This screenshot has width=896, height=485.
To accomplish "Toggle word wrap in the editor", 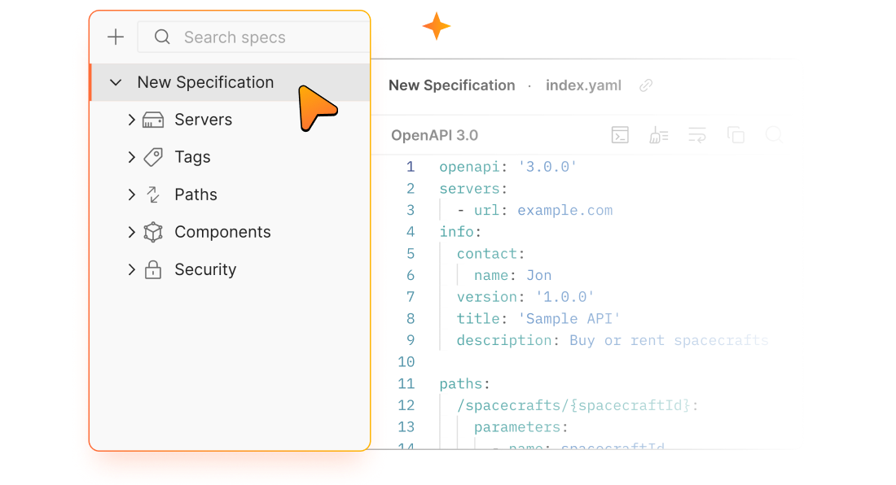I will click(x=696, y=135).
